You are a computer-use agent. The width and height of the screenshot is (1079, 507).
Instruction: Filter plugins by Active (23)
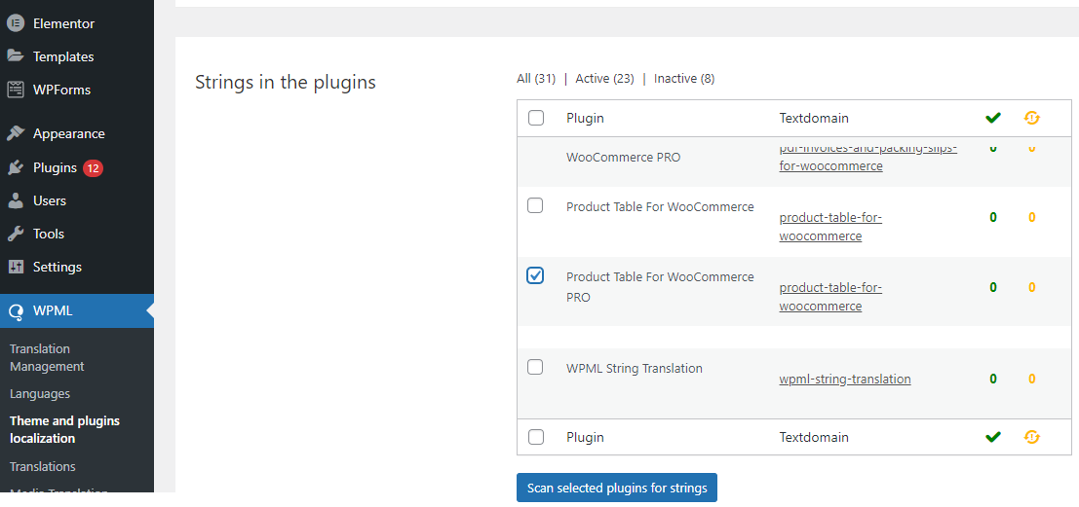(604, 78)
